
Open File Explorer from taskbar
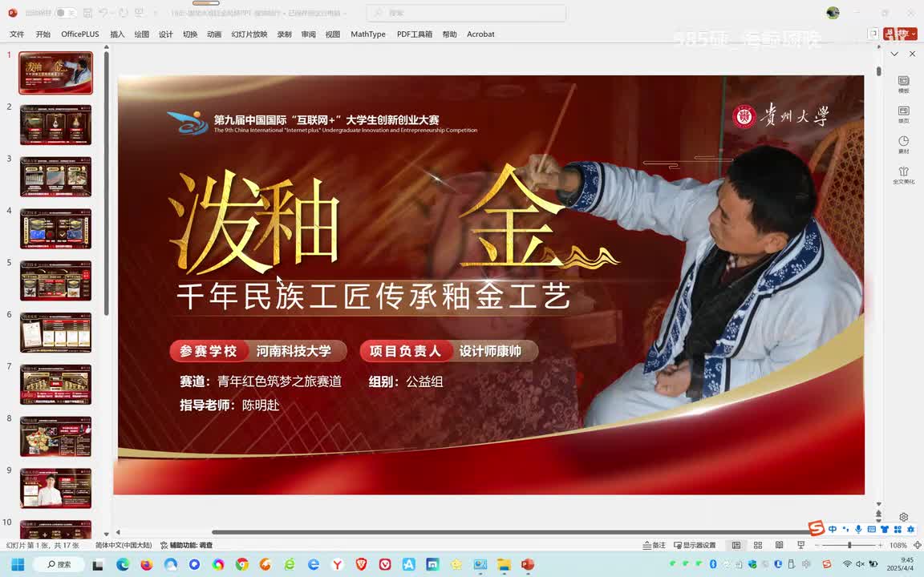tap(503, 565)
